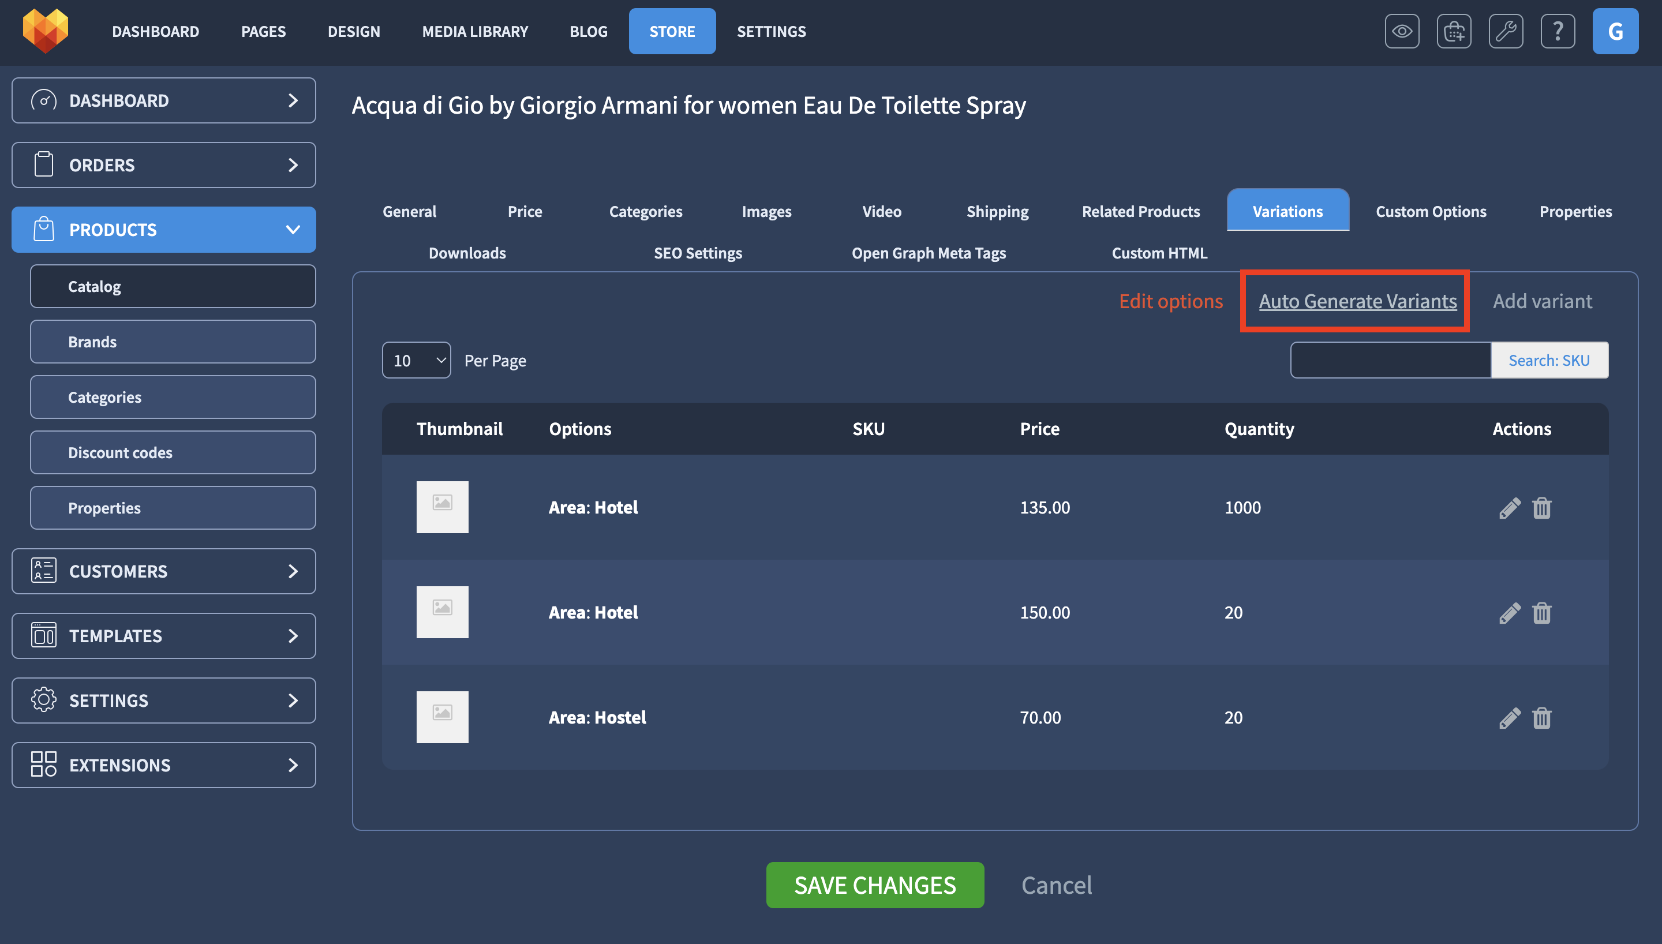Open thumbnail of Hostel variant
The height and width of the screenshot is (944, 1662).
tap(442, 717)
